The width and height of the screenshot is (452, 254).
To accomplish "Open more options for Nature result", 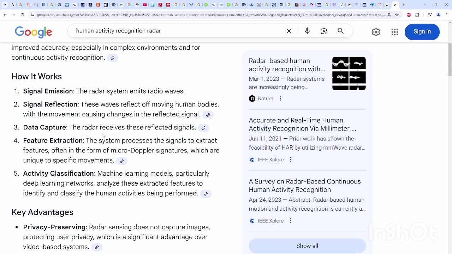I will tap(280, 98).
